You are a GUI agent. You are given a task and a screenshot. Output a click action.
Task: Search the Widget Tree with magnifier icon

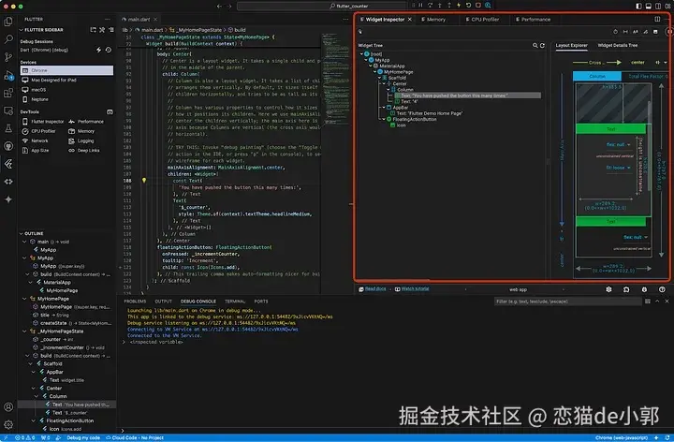[535, 45]
